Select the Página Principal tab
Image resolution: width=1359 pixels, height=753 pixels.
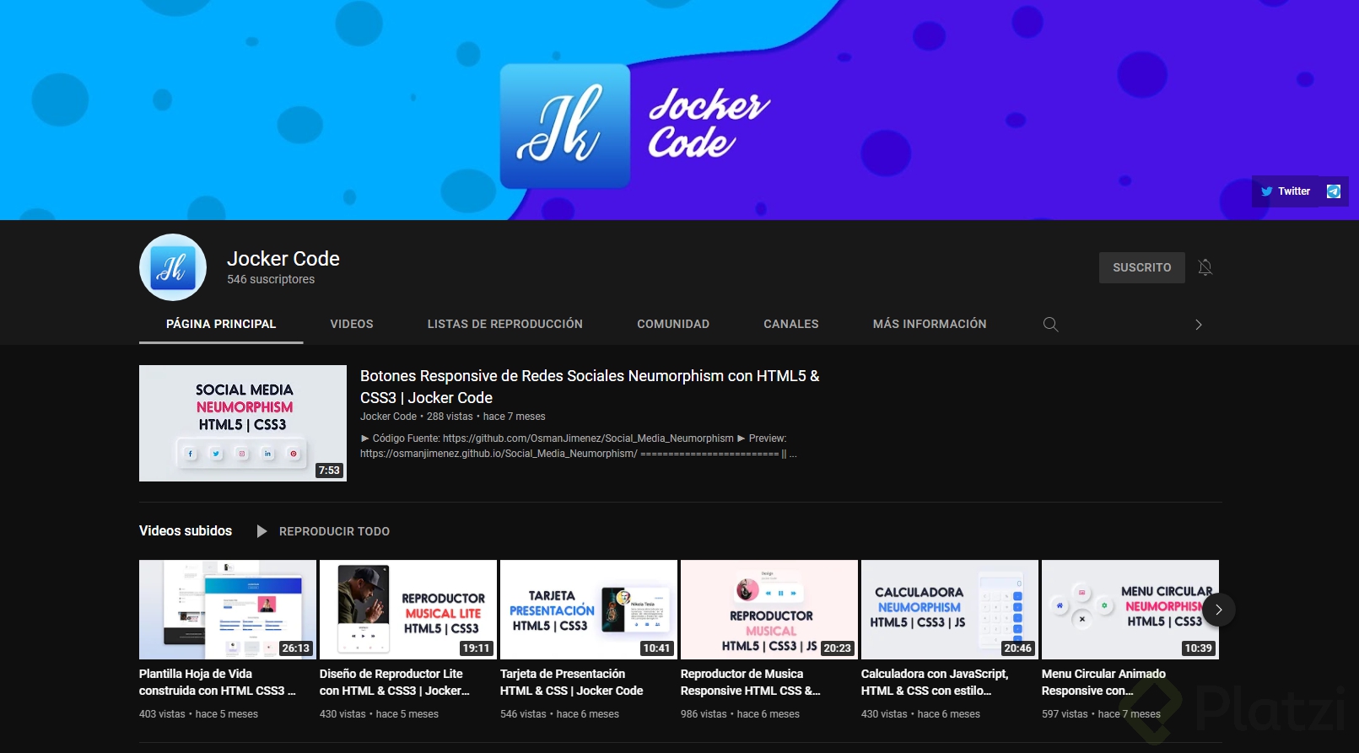tap(221, 324)
